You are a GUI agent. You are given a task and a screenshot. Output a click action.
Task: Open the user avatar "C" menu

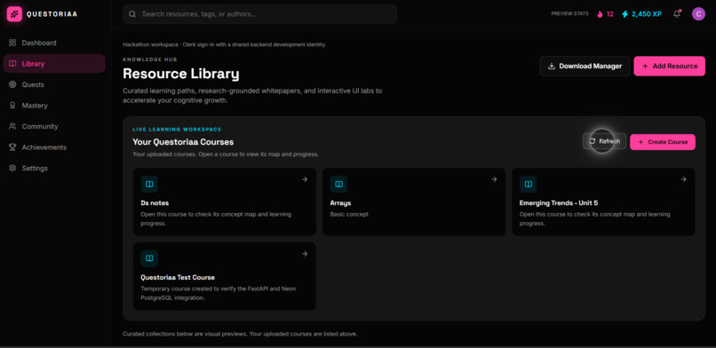click(698, 14)
